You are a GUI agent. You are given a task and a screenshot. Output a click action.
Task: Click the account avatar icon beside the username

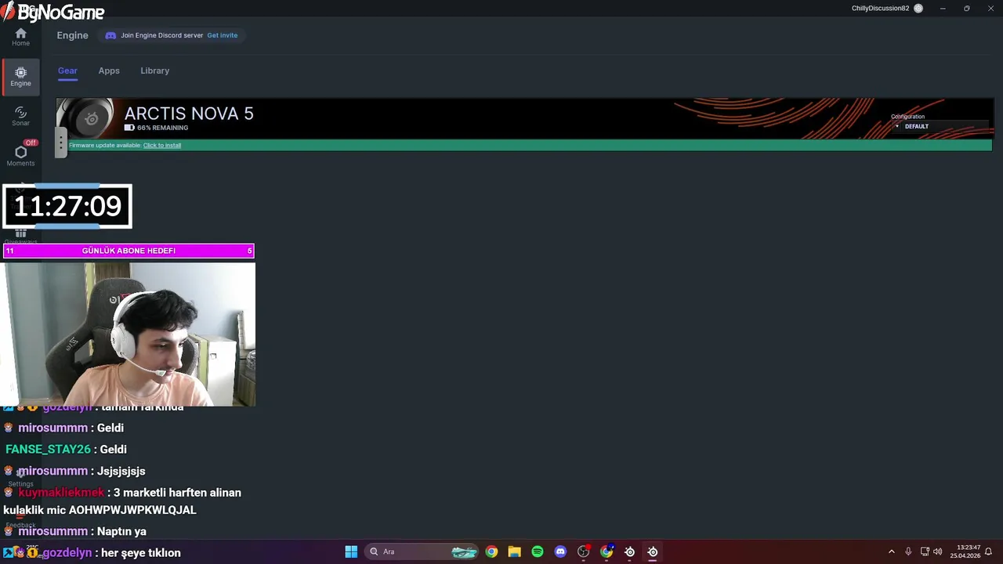coord(918,8)
